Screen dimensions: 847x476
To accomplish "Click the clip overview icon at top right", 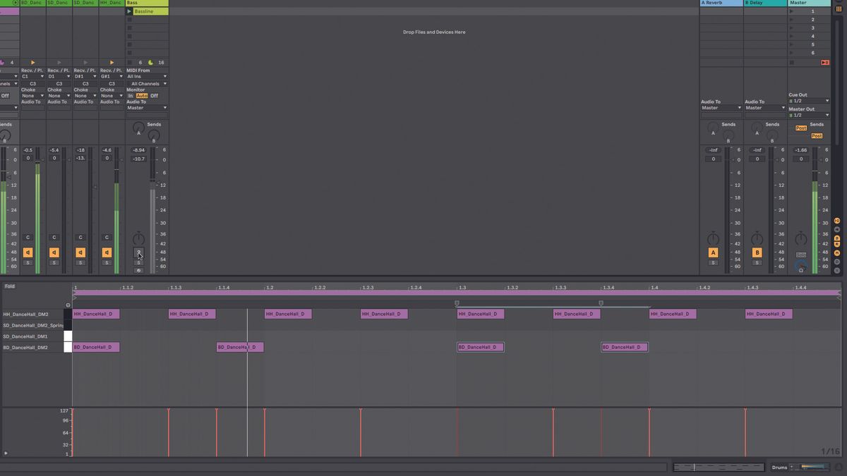I will (x=839, y=8).
